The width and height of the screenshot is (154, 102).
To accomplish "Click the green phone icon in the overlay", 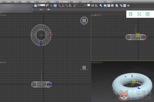I will click(131, 14).
